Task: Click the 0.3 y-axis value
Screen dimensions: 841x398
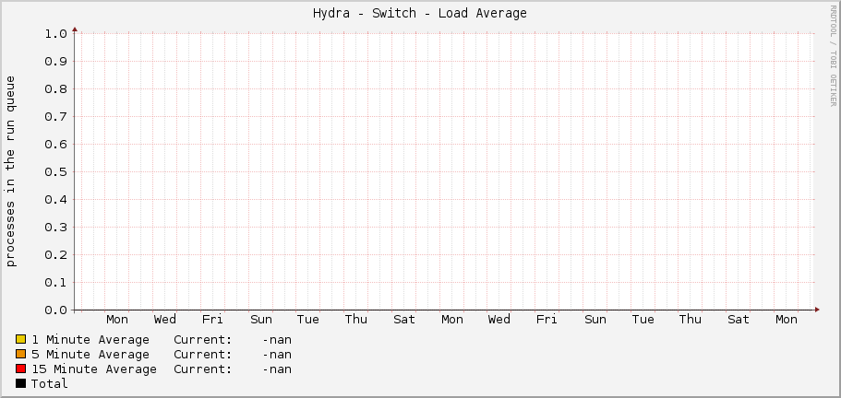Action: pyautogui.click(x=55, y=228)
